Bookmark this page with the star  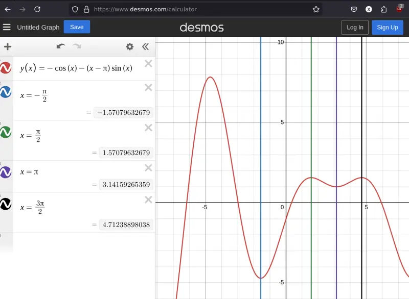pyautogui.click(x=316, y=9)
